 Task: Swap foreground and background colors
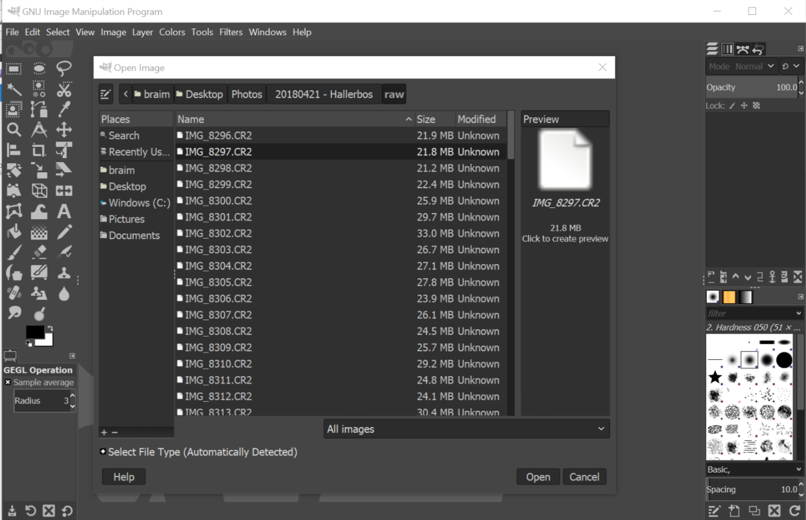(x=50, y=328)
